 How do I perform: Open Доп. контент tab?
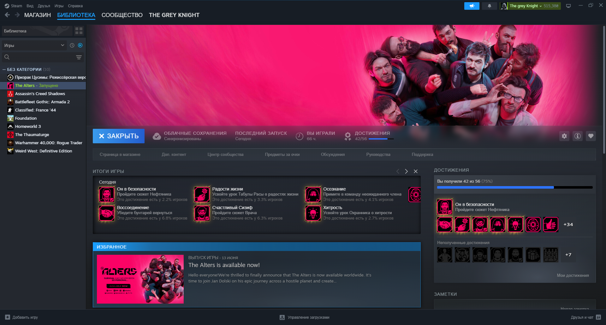coord(174,155)
